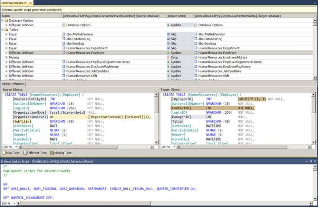
Task: Collapse the Database Options folder node
Action: coord(2,20)
